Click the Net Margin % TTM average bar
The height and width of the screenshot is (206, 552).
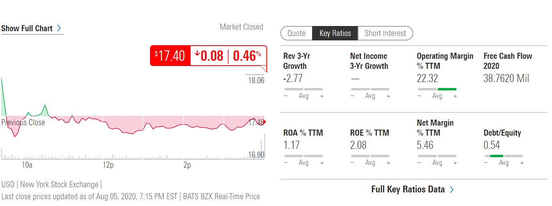click(x=437, y=156)
